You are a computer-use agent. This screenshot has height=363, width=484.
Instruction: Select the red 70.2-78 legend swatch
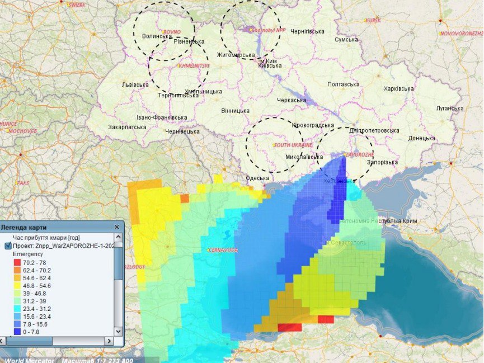click(16, 262)
